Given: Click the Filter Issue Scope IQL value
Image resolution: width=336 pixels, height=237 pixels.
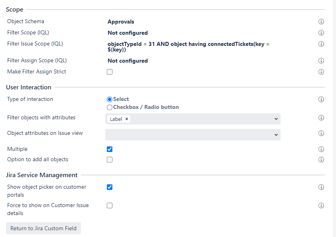Looking at the screenshot, I should tap(188, 47).
